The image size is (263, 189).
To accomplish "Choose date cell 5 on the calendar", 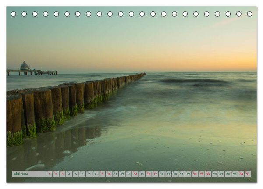I will tap(76, 174).
